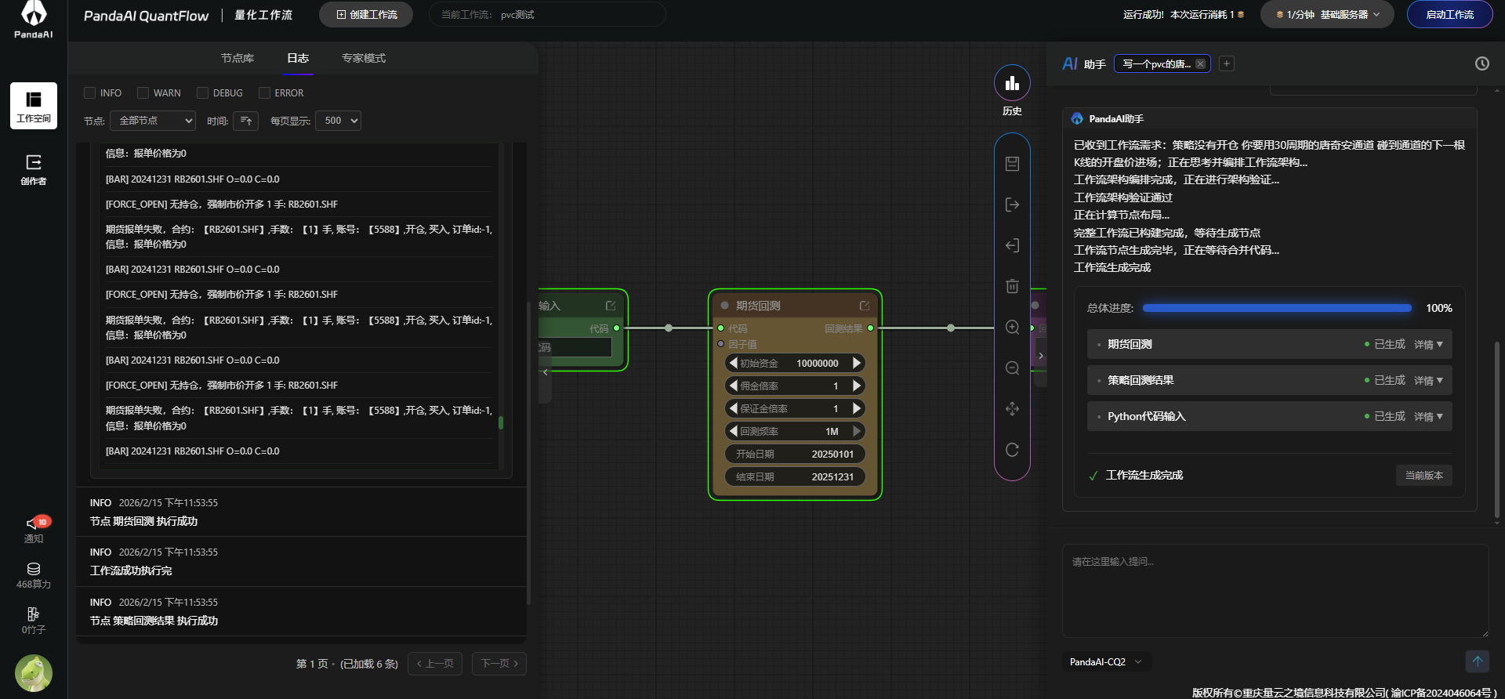Add a new AI chat with plus icon

click(1227, 63)
